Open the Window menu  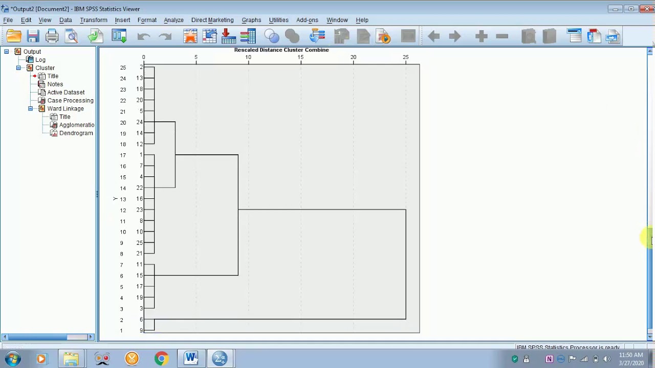(x=337, y=20)
